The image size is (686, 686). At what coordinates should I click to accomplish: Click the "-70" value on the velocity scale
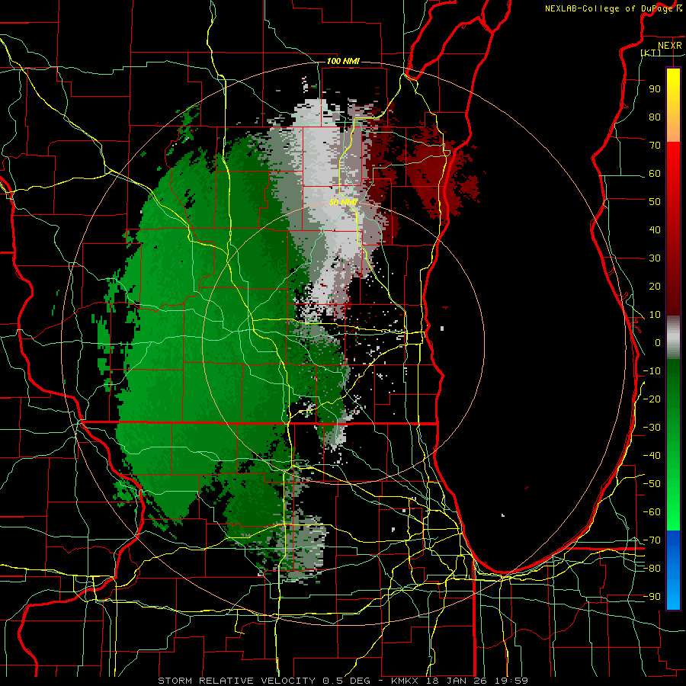point(652,540)
